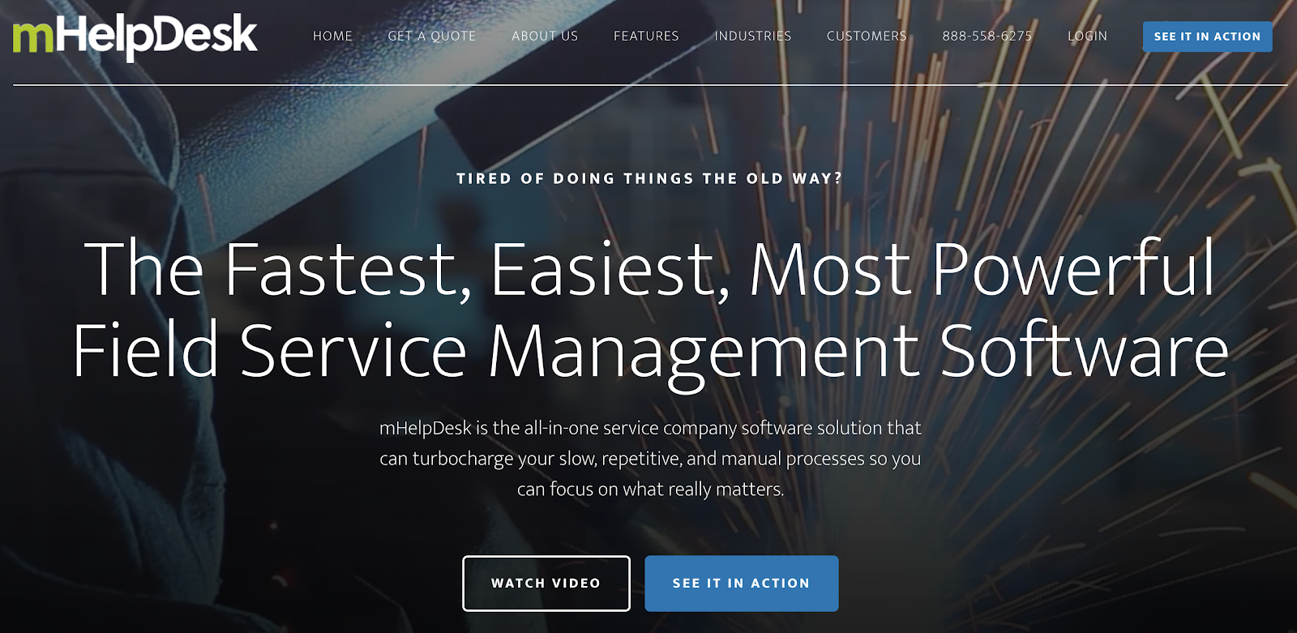Screen dimensions: 1297x633
Task: Click the 'Field Service Management Software' headline line
Action: pos(649,351)
